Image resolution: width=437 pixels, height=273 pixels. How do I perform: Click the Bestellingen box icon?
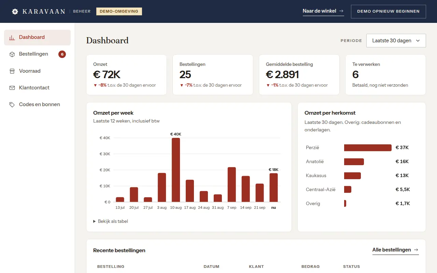click(12, 54)
